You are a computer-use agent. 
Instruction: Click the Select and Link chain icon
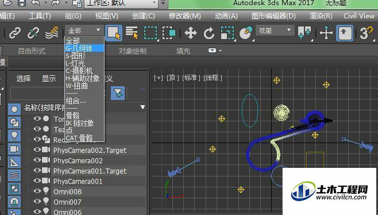15,33
